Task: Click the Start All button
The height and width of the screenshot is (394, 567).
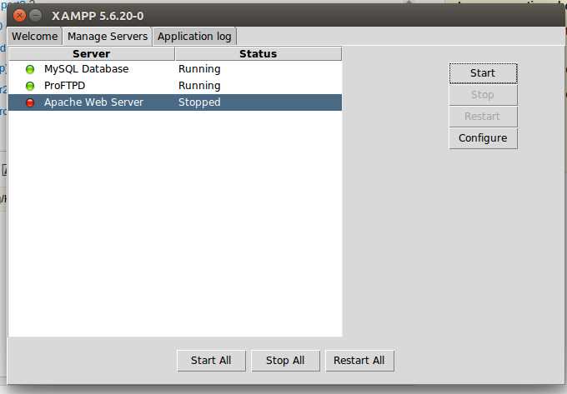Action: 211,361
